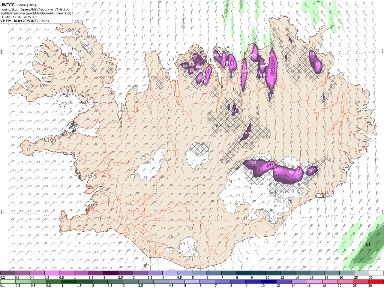
Task: Select the white swatch above 30 in top row
Action: (376, 273)
